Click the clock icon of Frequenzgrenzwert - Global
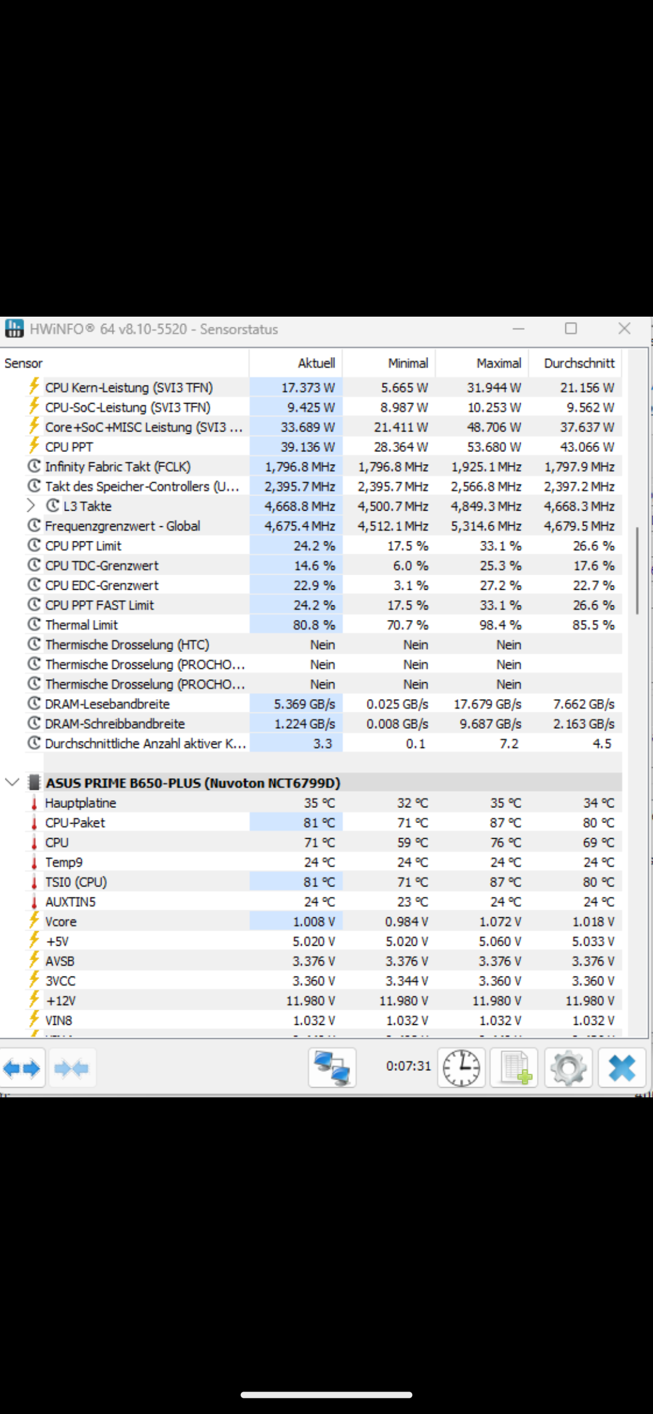This screenshot has height=1414, width=653. (34, 525)
